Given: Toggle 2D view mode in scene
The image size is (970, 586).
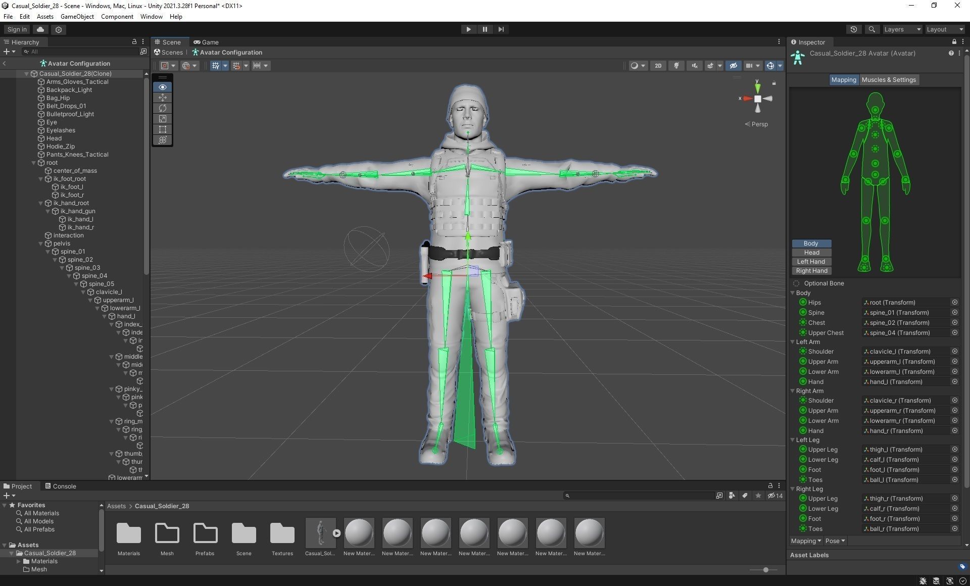Looking at the screenshot, I should point(658,66).
